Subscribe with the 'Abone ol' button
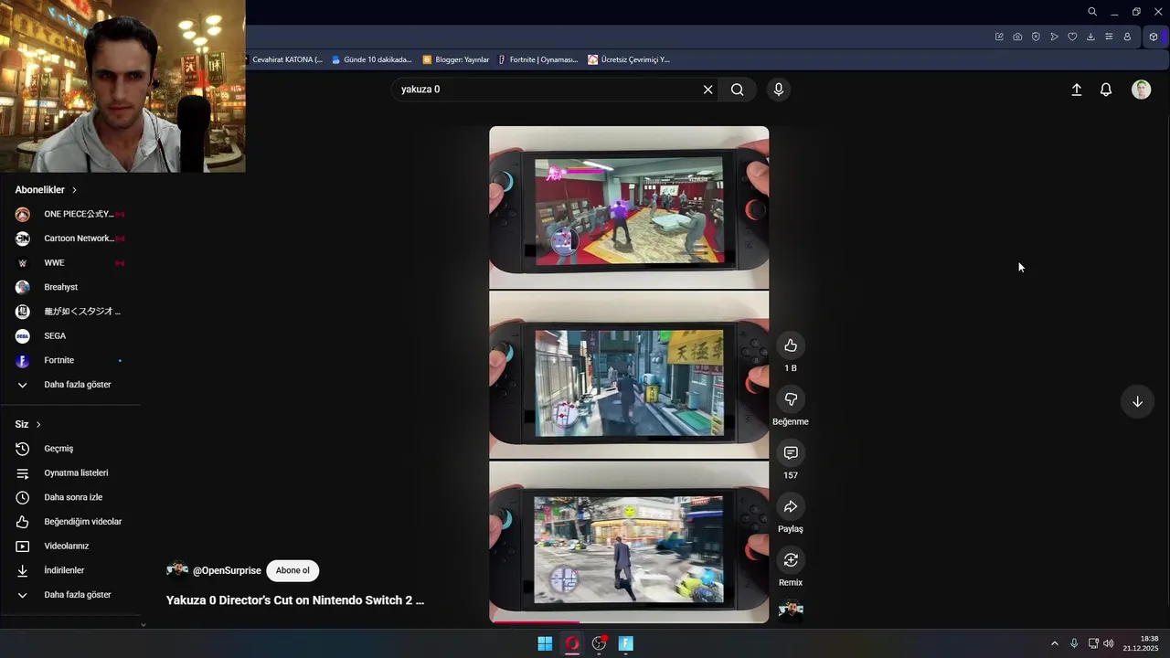The height and width of the screenshot is (658, 1170). pyautogui.click(x=292, y=570)
